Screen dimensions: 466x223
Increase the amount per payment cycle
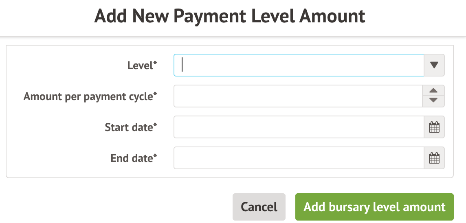click(434, 91)
